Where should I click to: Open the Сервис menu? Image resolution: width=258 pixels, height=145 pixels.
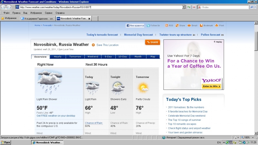[49, 13]
